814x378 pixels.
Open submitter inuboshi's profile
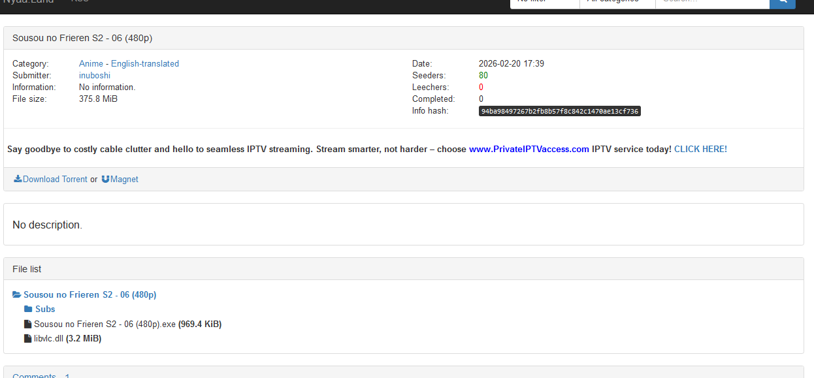[95, 76]
